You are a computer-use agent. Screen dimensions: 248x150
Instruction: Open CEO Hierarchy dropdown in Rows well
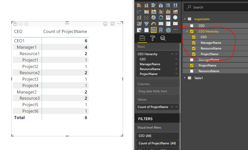pyautogui.click(x=172, y=54)
